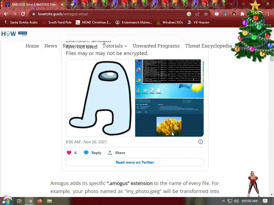The width and height of the screenshot is (274, 205).
Task: Open the Extensions puzzle icon
Action: coord(242,14)
